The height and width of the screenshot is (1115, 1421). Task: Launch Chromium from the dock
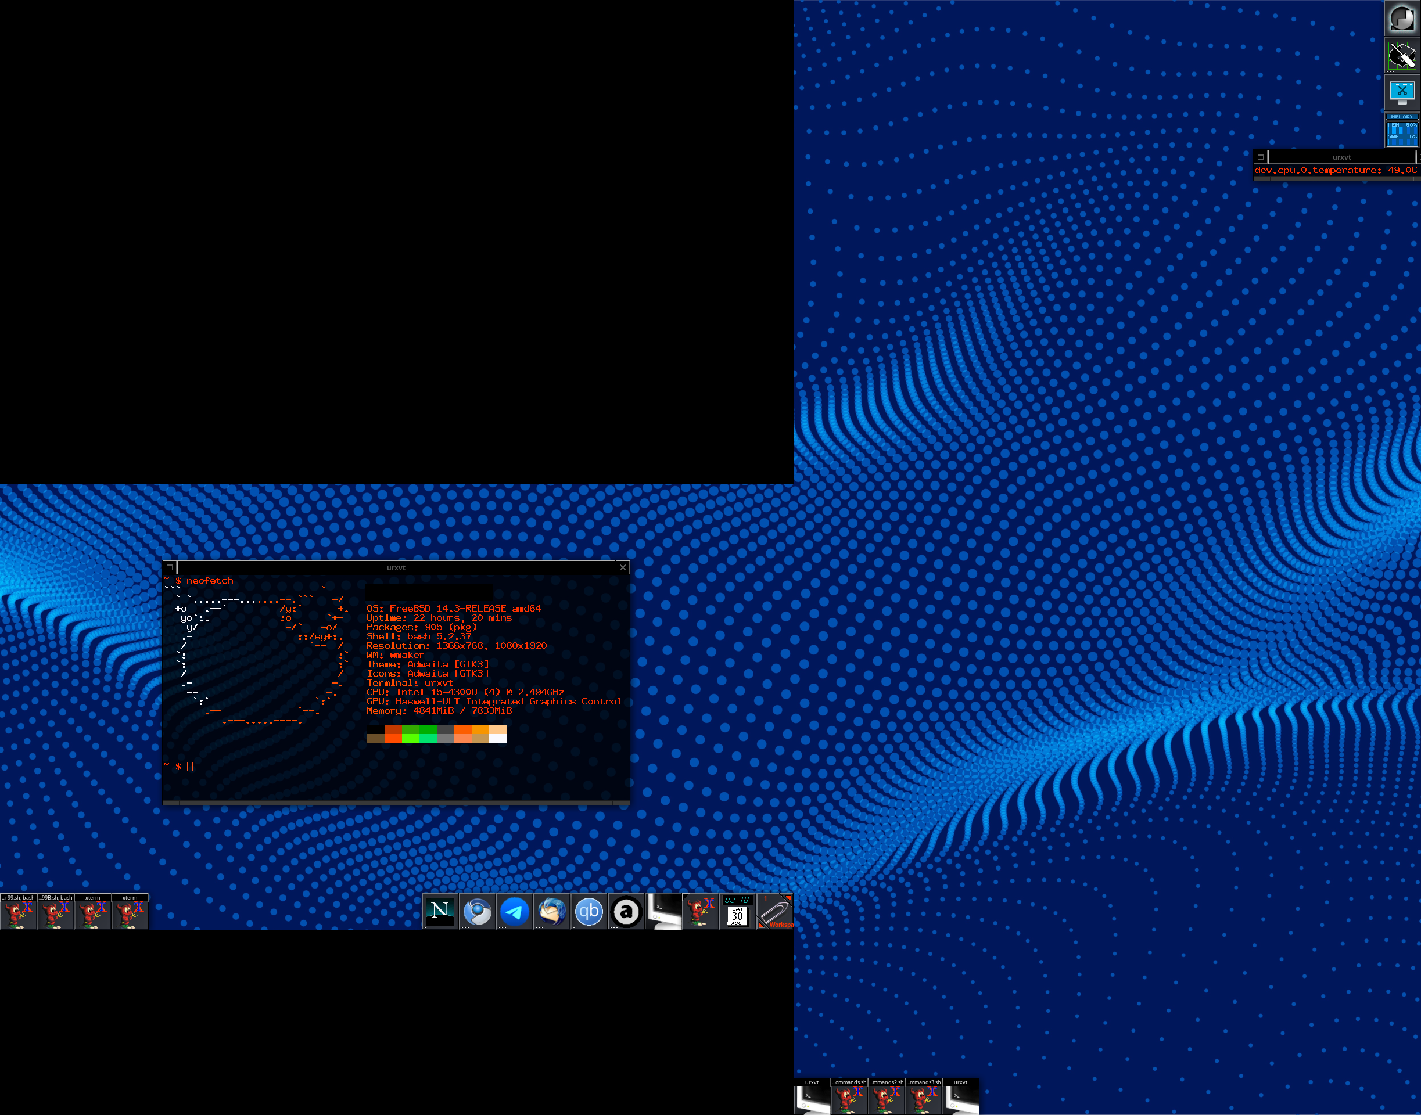[478, 911]
